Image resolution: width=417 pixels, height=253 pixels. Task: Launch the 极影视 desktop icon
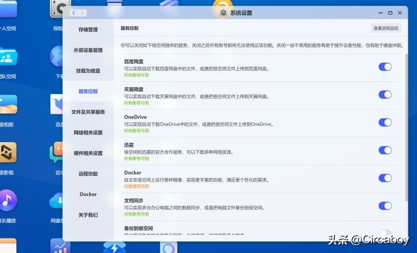(x=8, y=153)
